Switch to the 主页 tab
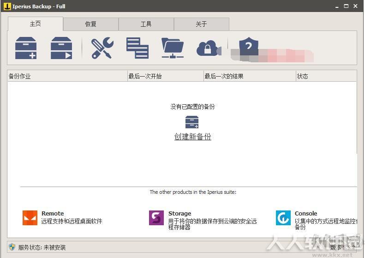Screen dimensions: 365x258 click(x=36, y=24)
